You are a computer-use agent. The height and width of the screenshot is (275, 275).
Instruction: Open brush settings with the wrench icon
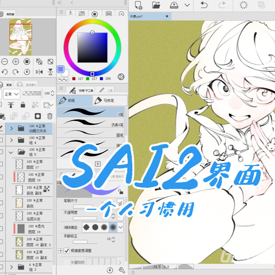point(122,270)
